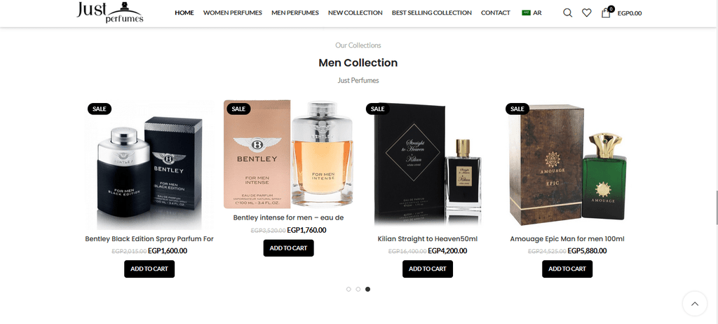Click the back-to-top arrow button
Viewport: 718px width, 324px height.
coord(695,304)
